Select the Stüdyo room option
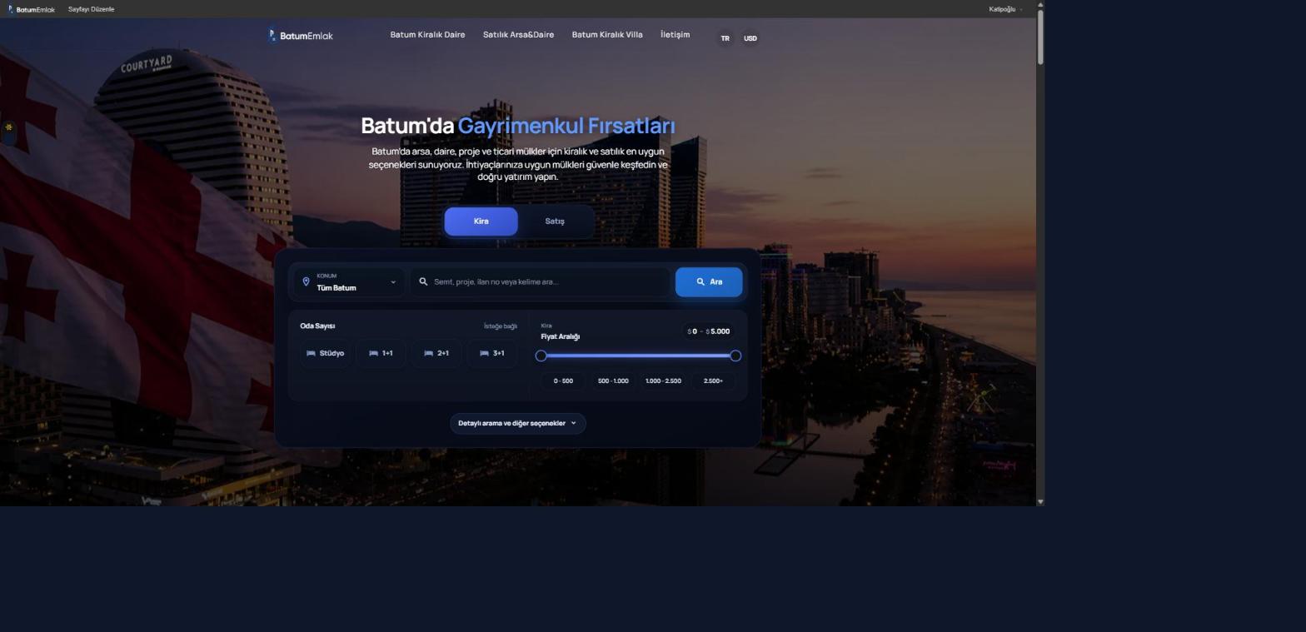 point(325,353)
